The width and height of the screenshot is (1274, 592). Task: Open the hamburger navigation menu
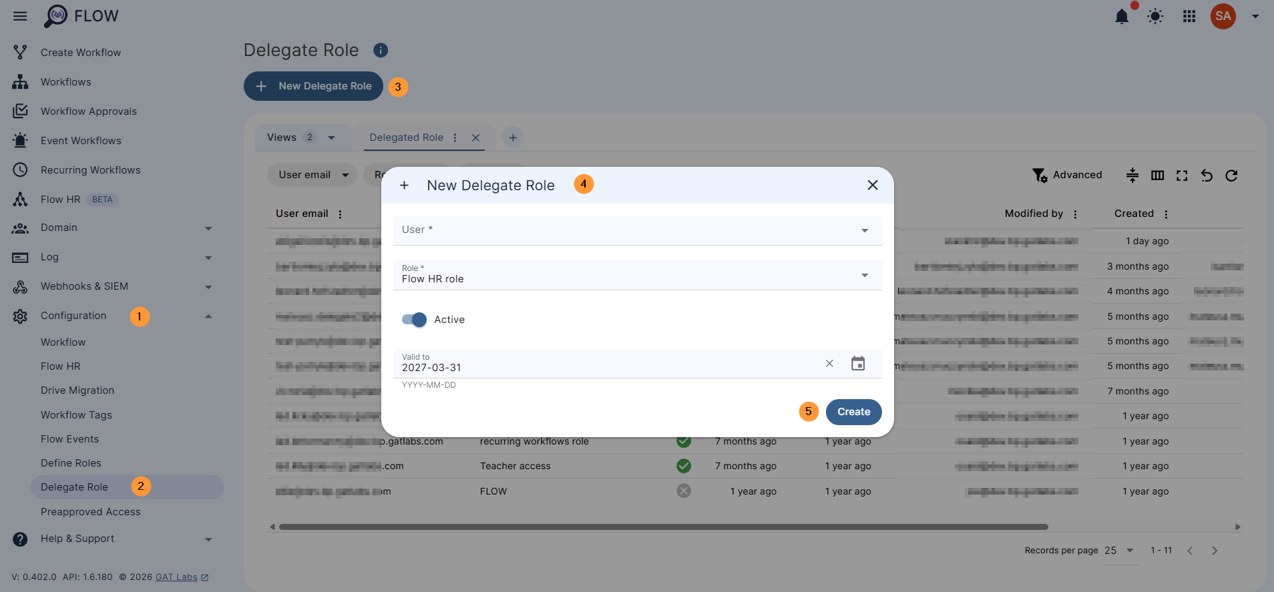click(x=20, y=16)
